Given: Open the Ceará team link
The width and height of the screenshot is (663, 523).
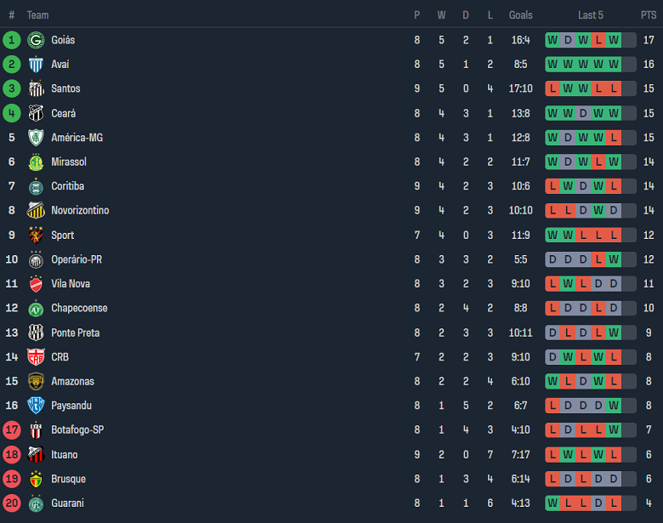Looking at the screenshot, I should 63,113.
